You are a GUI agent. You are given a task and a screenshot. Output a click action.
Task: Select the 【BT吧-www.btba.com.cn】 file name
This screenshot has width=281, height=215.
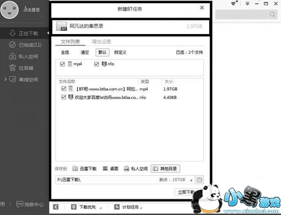[x=106, y=89]
